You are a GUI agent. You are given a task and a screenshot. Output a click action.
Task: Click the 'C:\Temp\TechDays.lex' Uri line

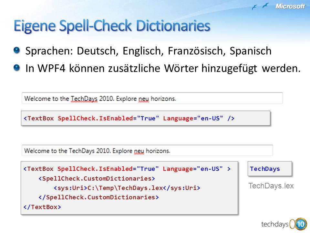click(127, 188)
